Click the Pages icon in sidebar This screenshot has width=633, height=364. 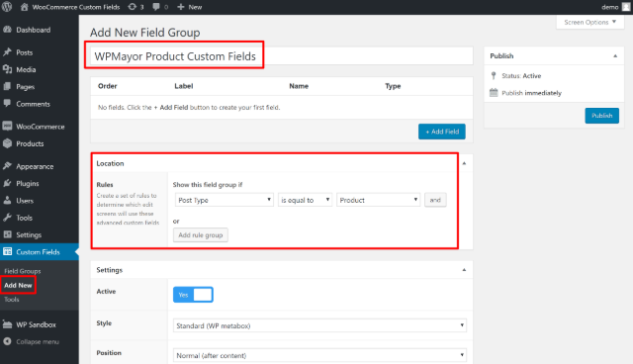(x=7, y=86)
